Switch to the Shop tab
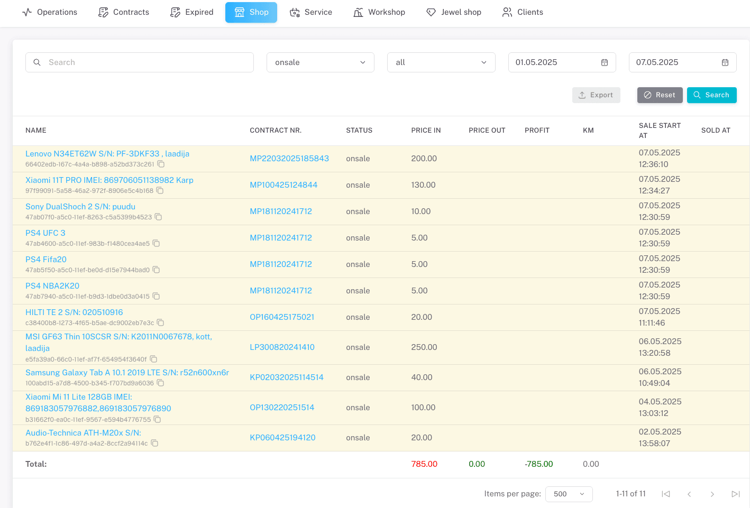Screen dimensions: 750x508 tap(251, 12)
